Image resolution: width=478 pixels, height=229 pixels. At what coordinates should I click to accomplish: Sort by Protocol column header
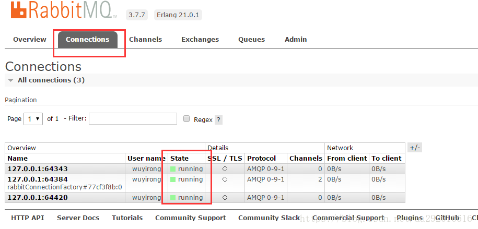click(x=262, y=159)
